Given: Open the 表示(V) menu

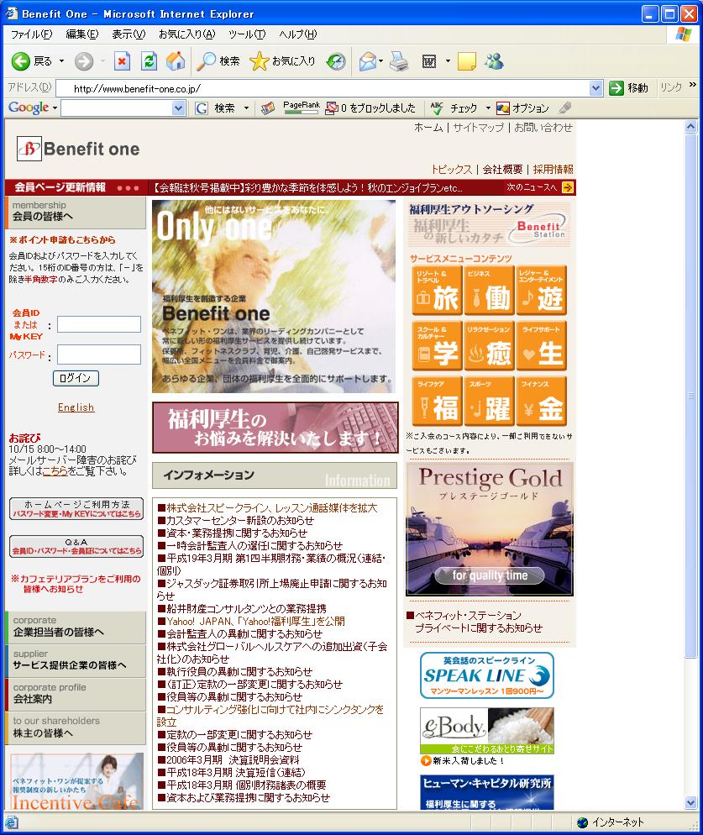Looking at the screenshot, I should [x=129, y=34].
